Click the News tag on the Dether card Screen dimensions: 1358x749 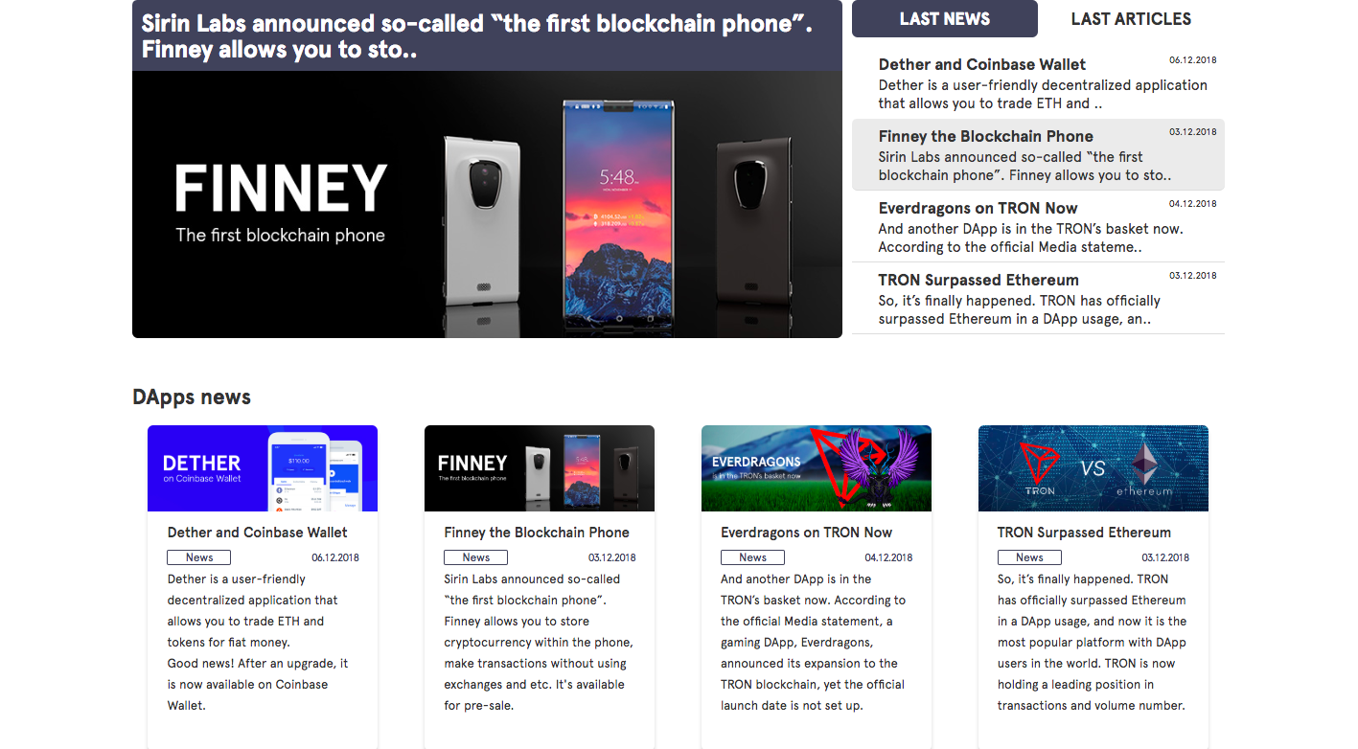tap(198, 556)
